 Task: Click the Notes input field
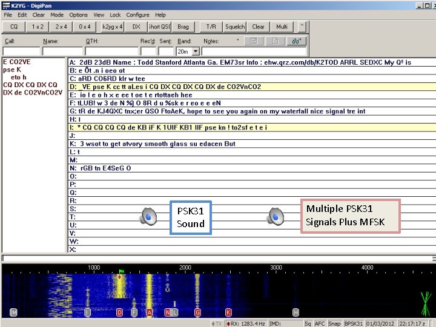tap(254, 51)
